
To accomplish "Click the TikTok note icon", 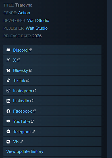I will pos(8,80).
